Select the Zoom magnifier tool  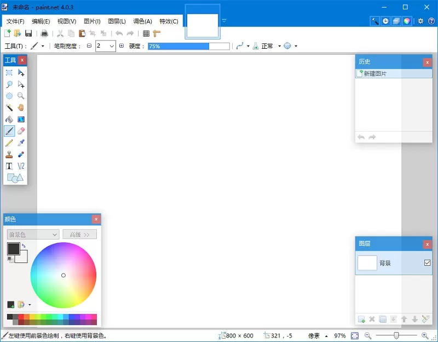[x=21, y=96]
